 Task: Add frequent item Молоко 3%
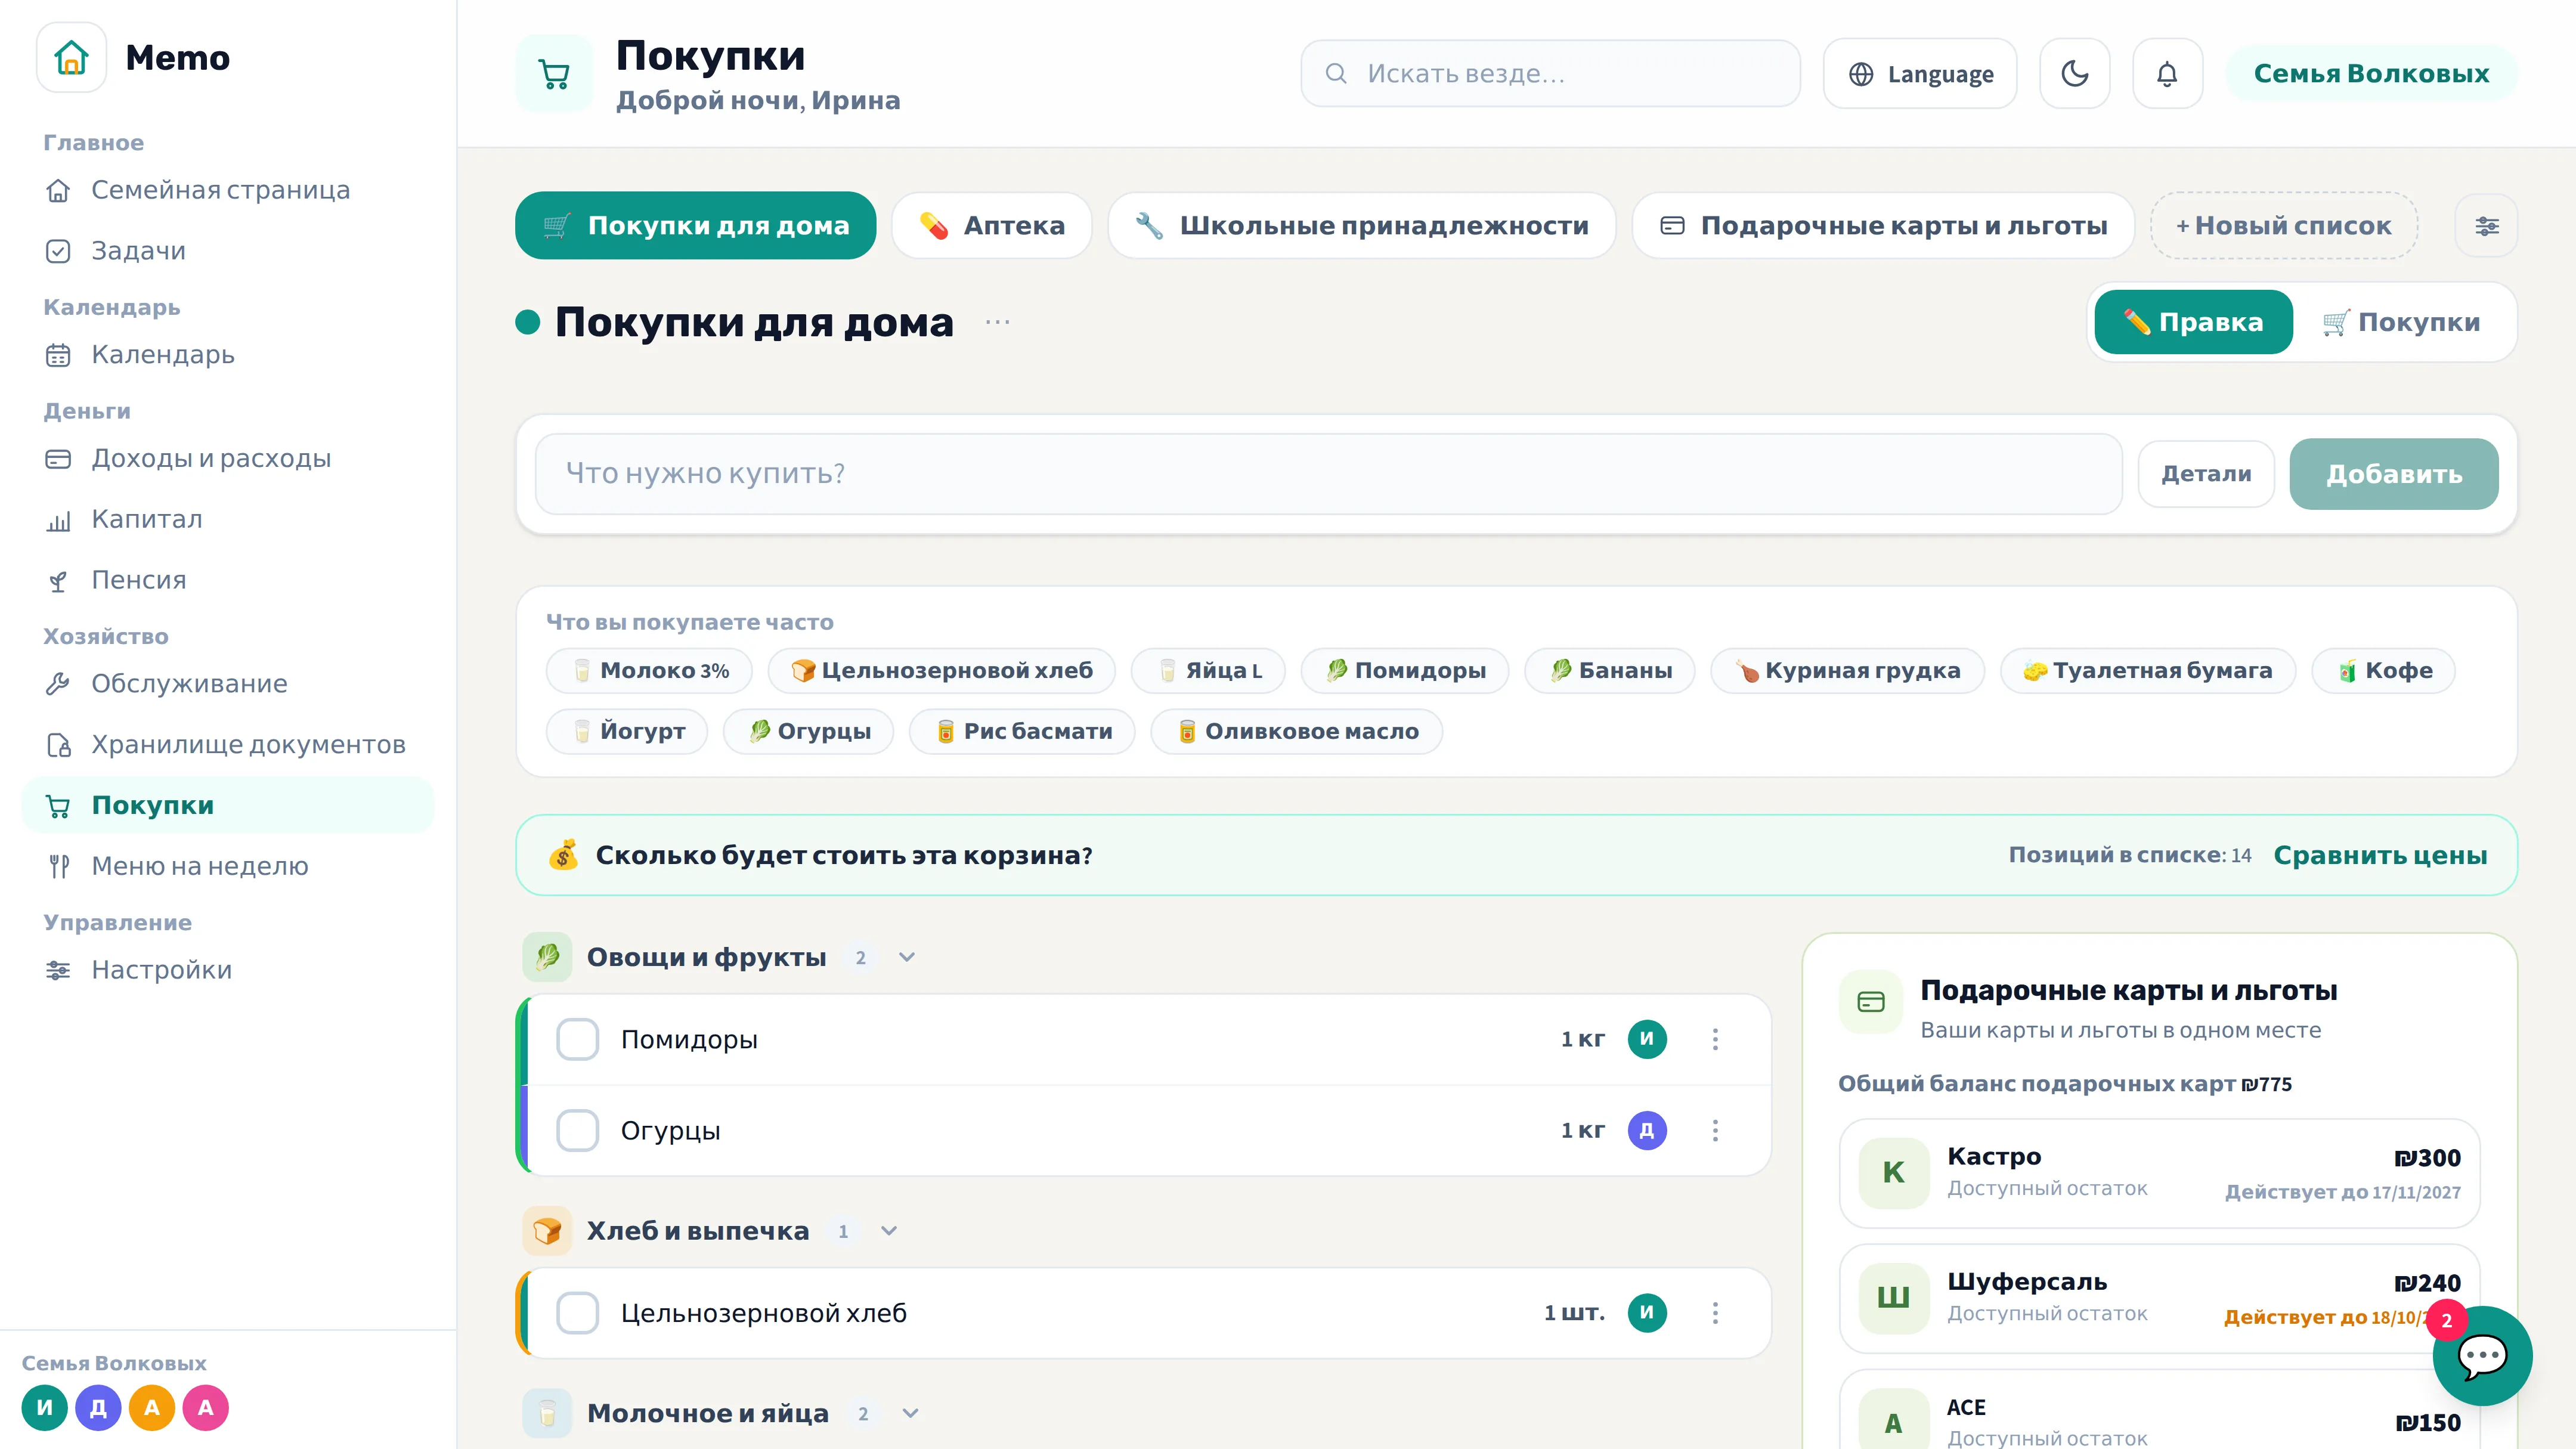pyautogui.click(x=650, y=670)
